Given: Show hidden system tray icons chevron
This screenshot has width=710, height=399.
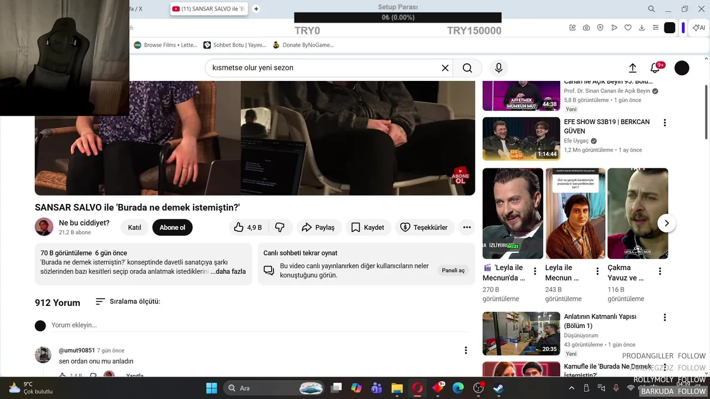Looking at the screenshot, I should 572,388.
